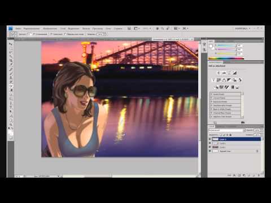
Task: Open the layer Opacity dropdown arrow
Action: coord(261,130)
